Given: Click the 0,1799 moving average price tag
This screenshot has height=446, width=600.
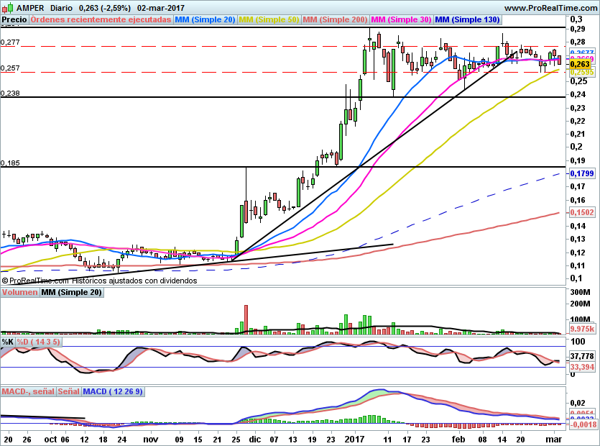Looking at the screenshot, I should [581, 173].
